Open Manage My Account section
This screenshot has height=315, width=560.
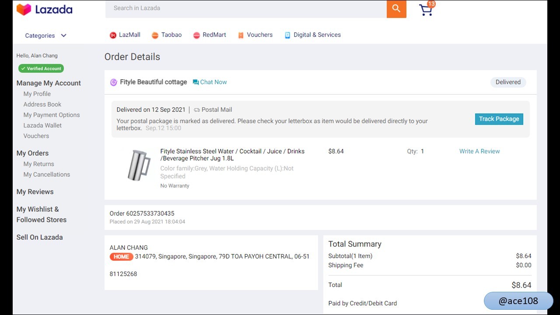point(49,83)
